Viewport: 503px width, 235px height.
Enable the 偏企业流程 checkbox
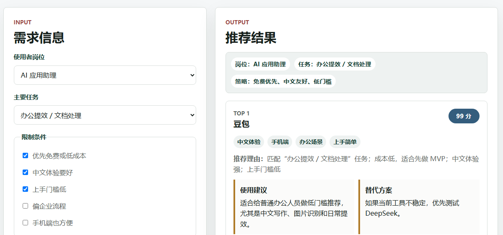pos(26,206)
